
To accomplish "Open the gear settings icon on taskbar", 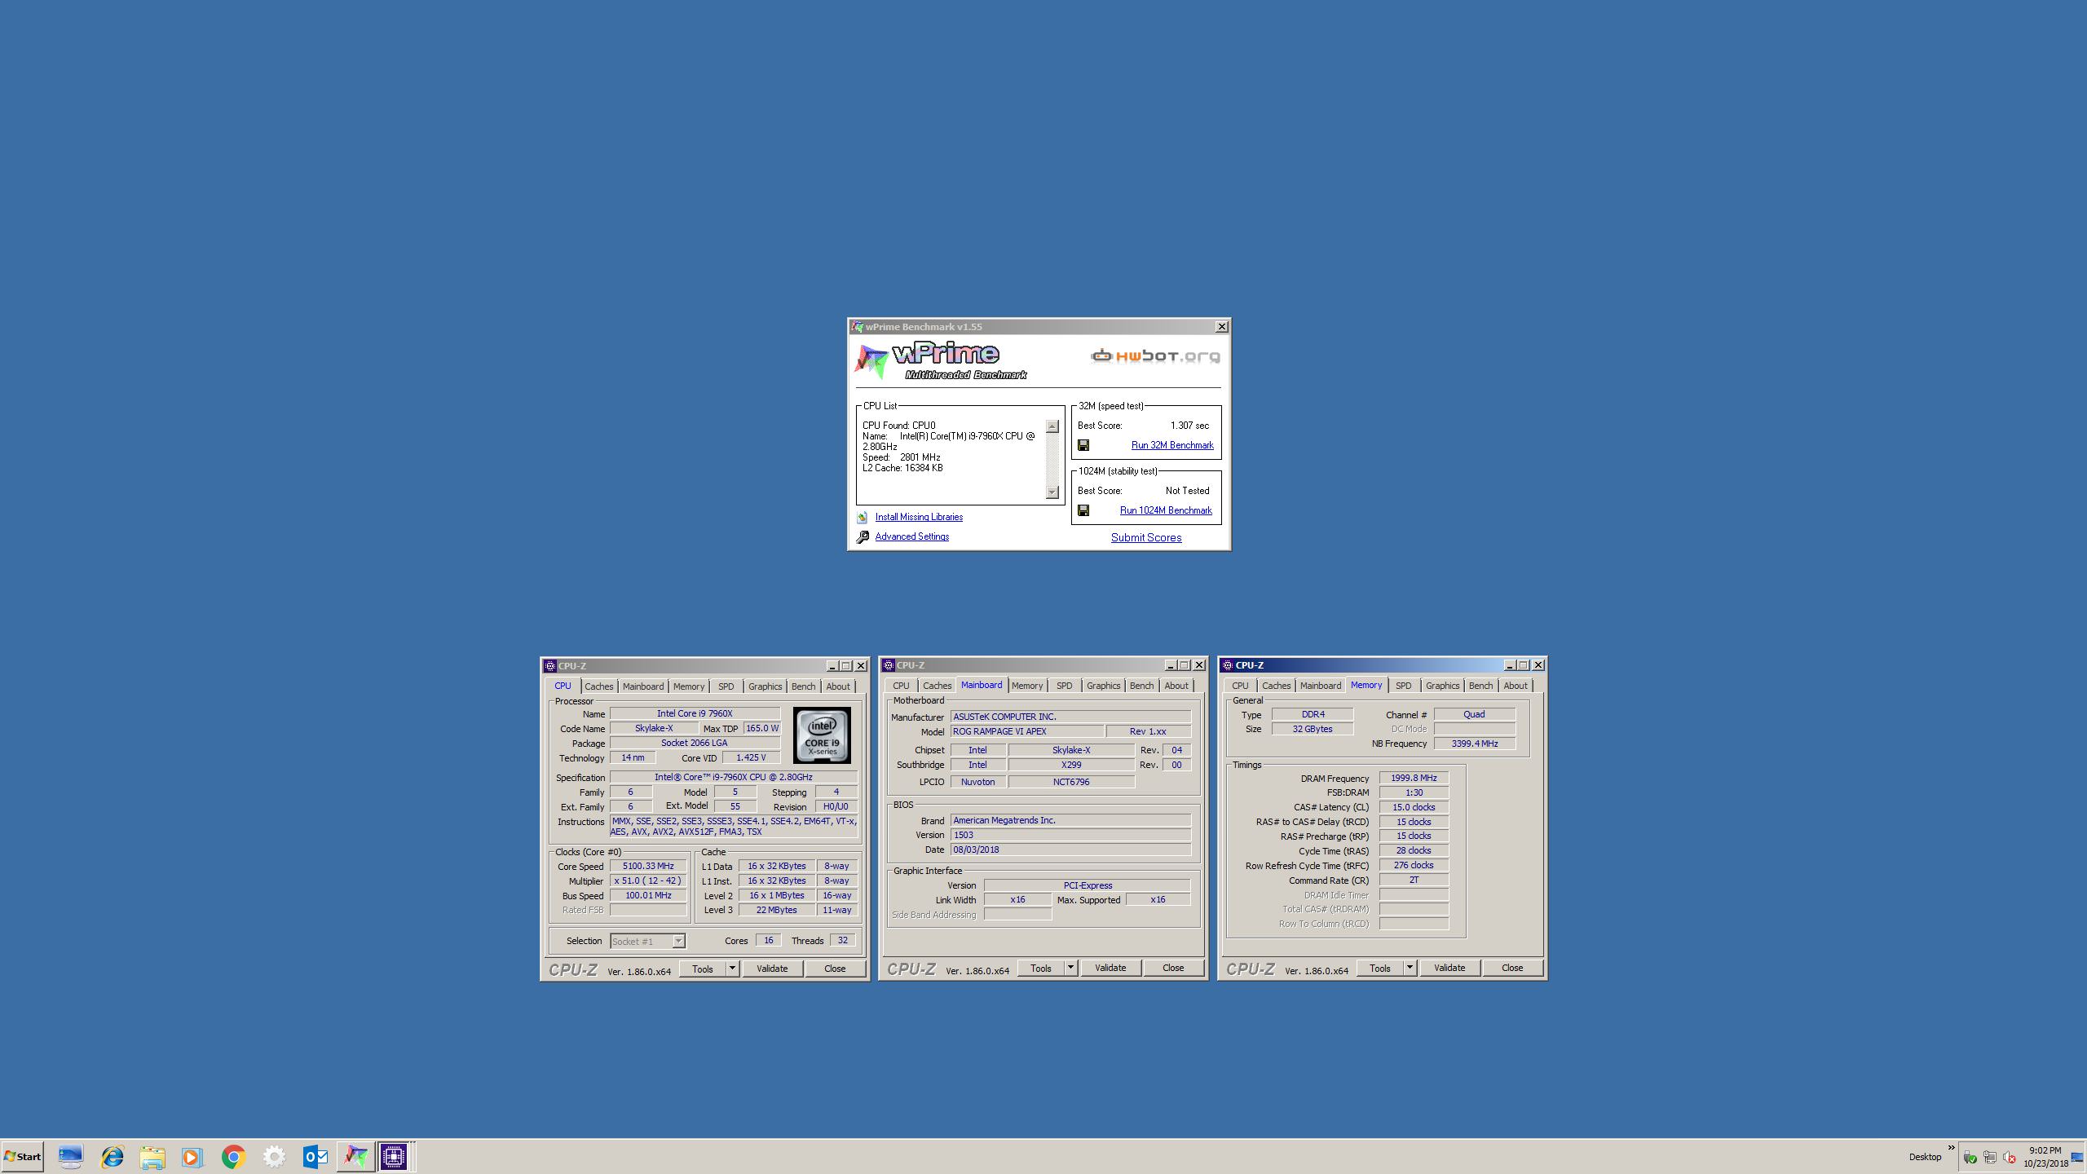I will 274,1157.
